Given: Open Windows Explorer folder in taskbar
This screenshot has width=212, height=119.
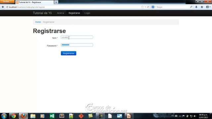Looking at the screenshot, I should [x=33, y=116].
